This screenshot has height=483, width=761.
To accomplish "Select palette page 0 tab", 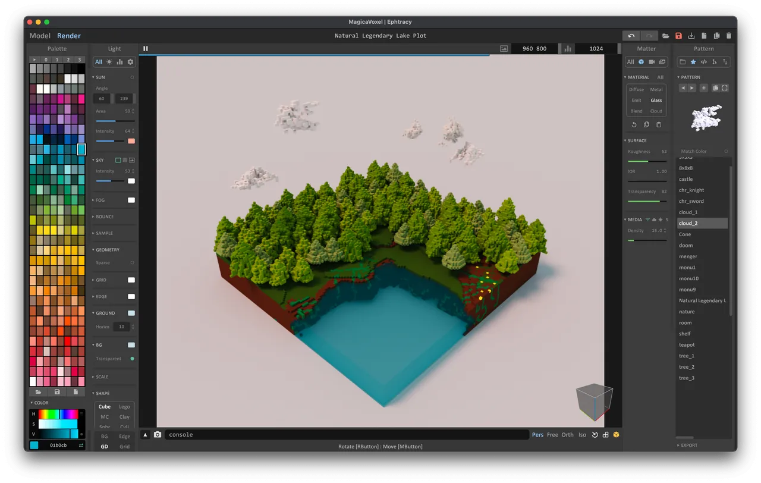I will click(46, 59).
